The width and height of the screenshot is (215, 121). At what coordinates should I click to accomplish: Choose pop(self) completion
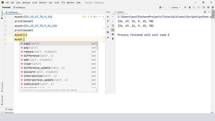click(58, 48)
